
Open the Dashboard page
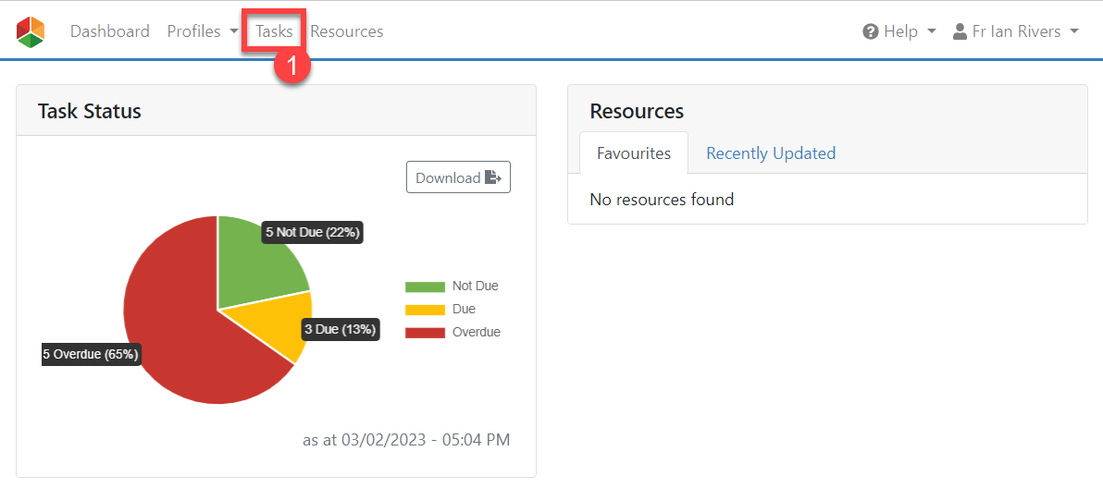[109, 31]
